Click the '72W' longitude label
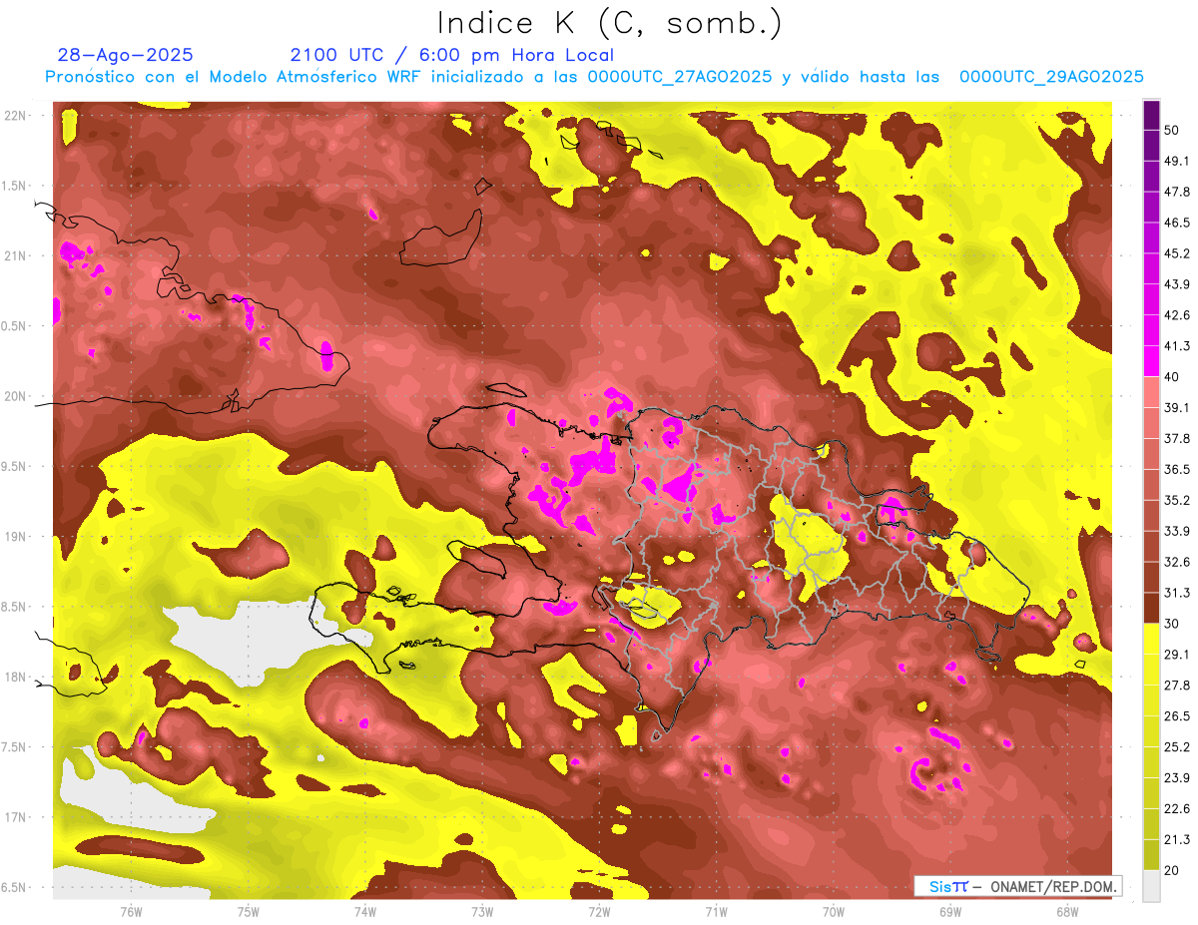The height and width of the screenshot is (925, 1198). point(599,912)
